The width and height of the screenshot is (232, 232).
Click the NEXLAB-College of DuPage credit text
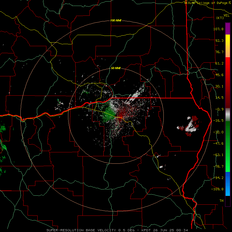click(207, 3)
